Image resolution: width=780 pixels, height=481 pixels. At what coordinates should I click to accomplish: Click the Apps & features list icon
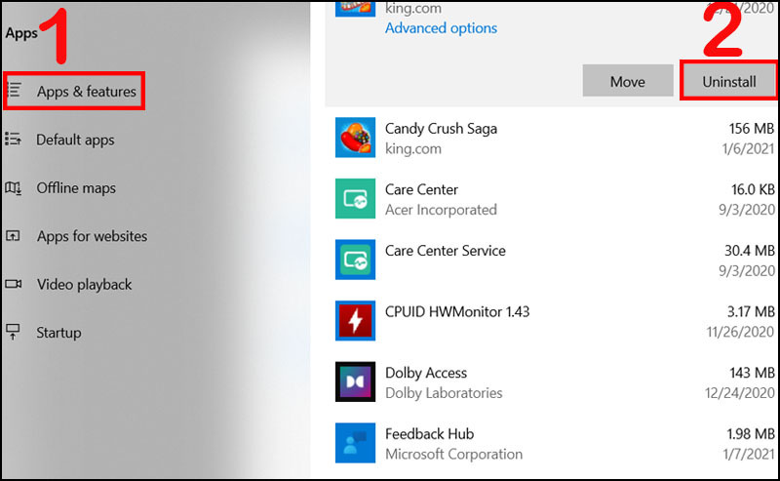pyautogui.click(x=15, y=90)
